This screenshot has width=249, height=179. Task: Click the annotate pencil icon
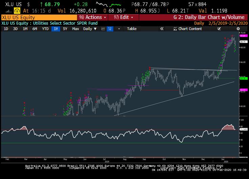(219, 29)
